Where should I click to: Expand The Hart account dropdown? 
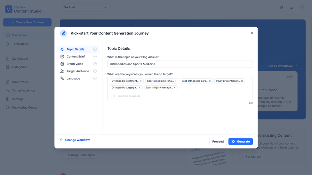tap(85, 7)
